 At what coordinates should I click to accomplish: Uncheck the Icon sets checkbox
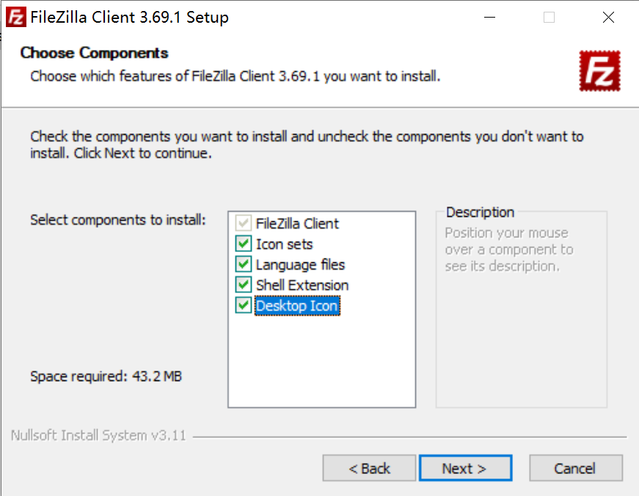tap(243, 244)
